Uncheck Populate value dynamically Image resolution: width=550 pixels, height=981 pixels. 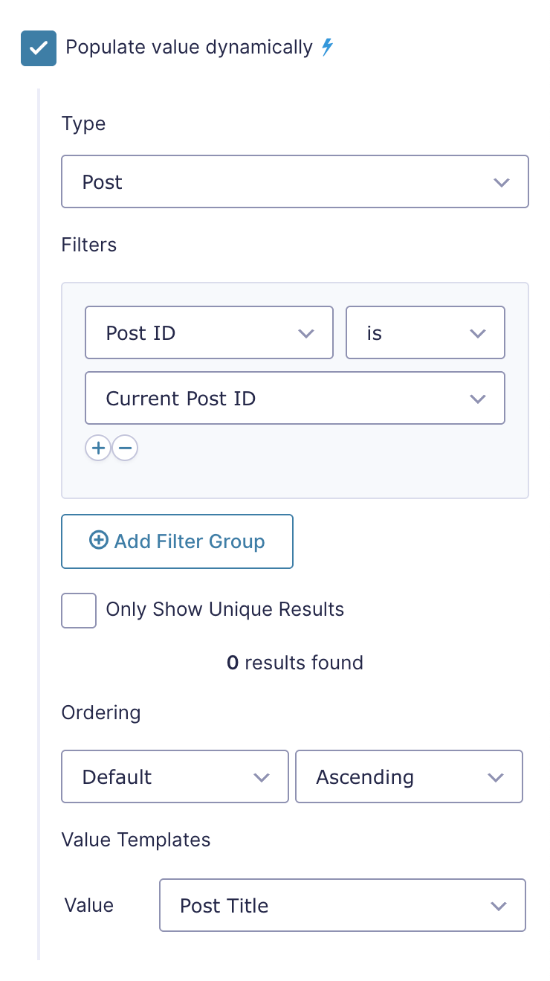[39, 48]
